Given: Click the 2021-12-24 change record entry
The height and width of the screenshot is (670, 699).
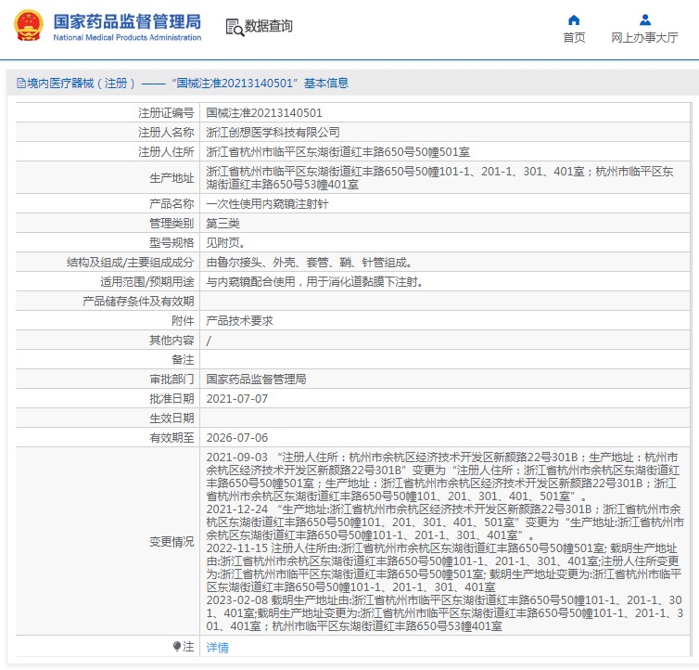Looking at the screenshot, I should click(x=445, y=522).
